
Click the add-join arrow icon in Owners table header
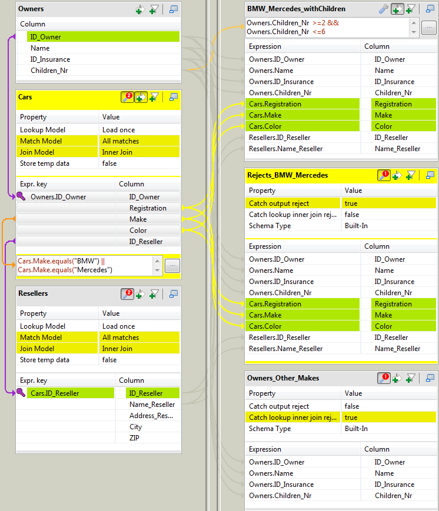(x=141, y=9)
